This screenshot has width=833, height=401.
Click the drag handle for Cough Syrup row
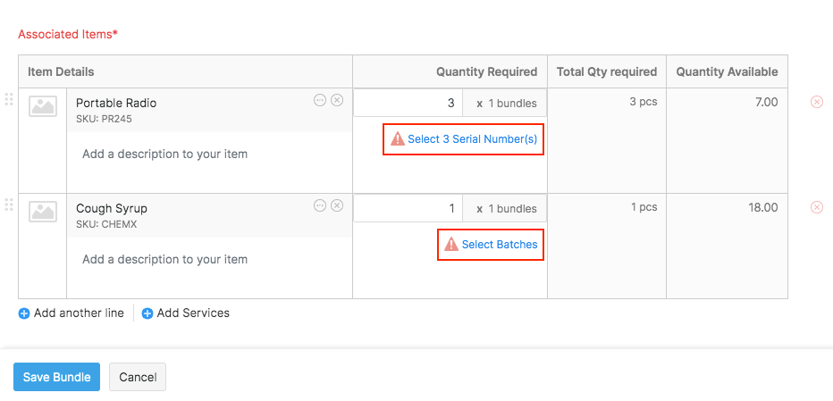click(9, 205)
